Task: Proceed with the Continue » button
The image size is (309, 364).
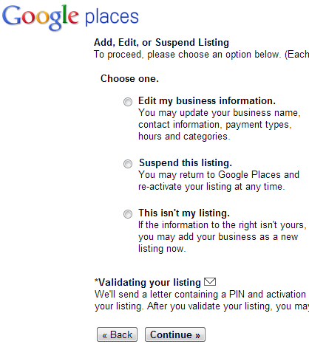Action: (x=175, y=334)
